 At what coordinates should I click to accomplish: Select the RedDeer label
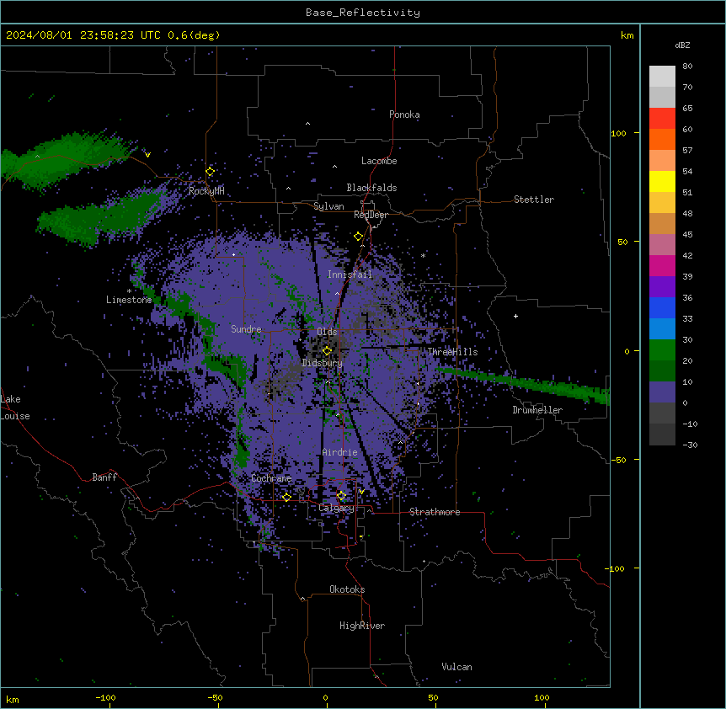(371, 215)
